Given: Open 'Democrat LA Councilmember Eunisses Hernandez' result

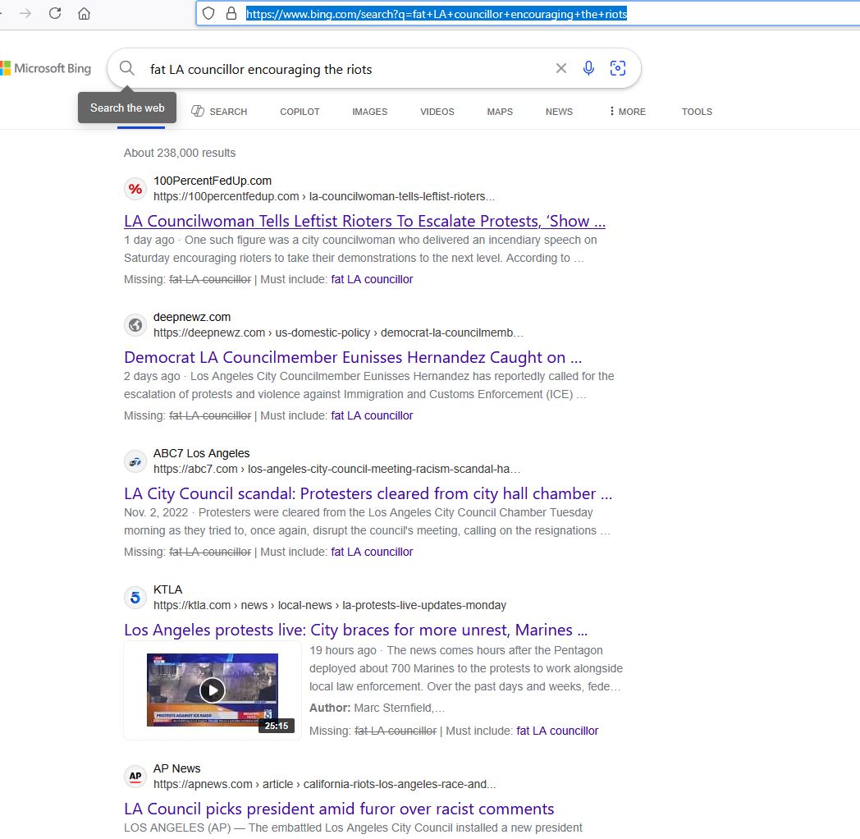Looking at the screenshot, I should 353,357.
